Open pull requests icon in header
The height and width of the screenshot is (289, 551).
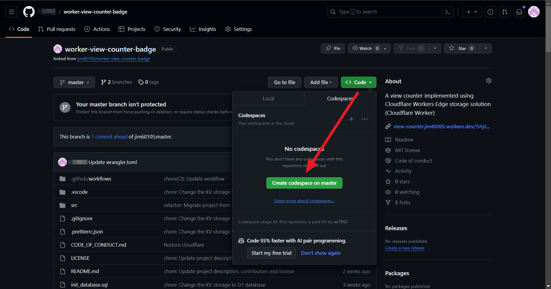(x=505, y=12)
